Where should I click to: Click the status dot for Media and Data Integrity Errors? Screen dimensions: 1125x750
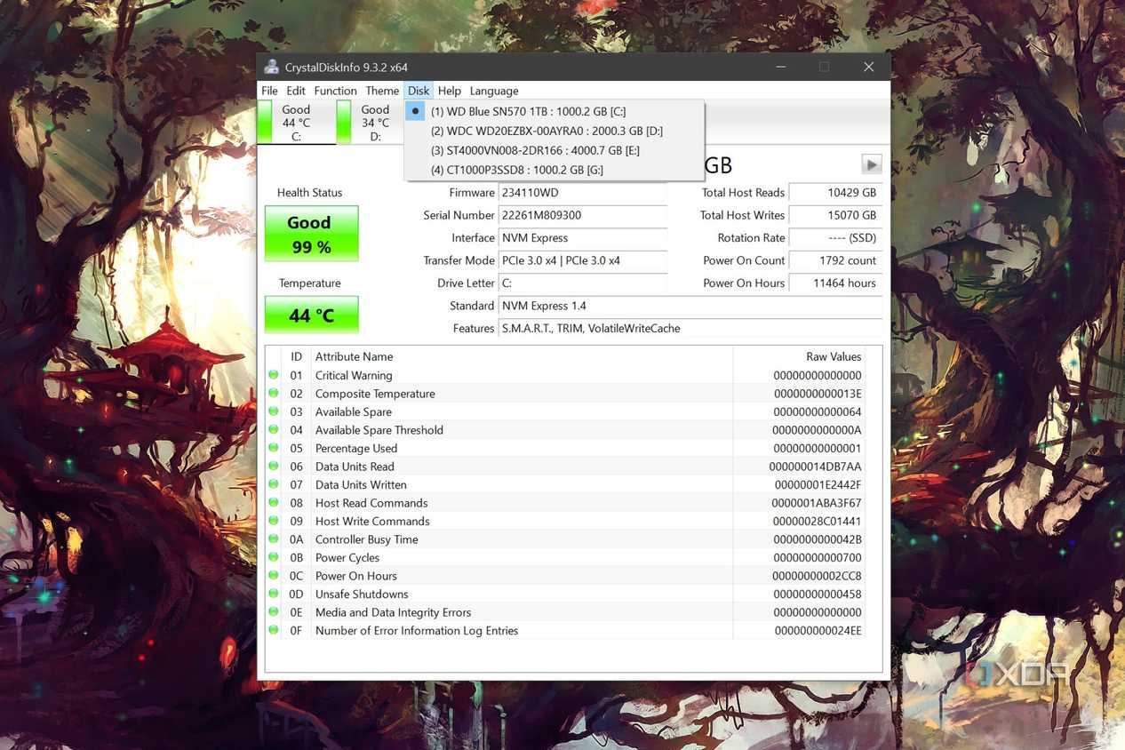(274, 612)
